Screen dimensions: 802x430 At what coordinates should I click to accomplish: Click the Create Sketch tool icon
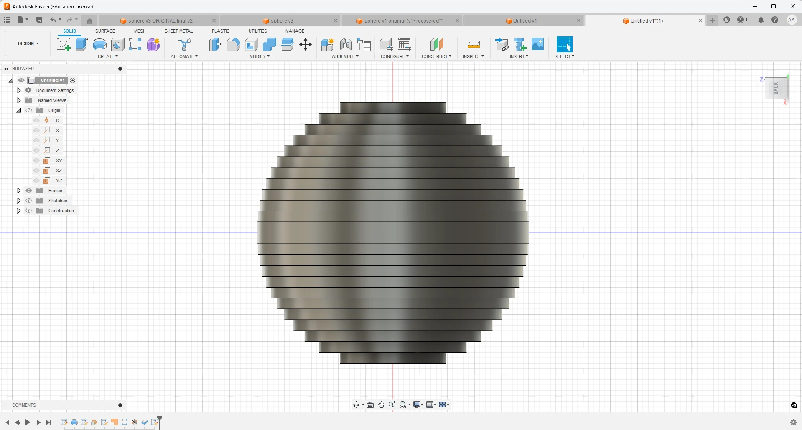64,44
